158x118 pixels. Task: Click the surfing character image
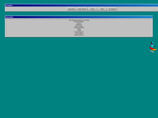click(x=153, y=47)
